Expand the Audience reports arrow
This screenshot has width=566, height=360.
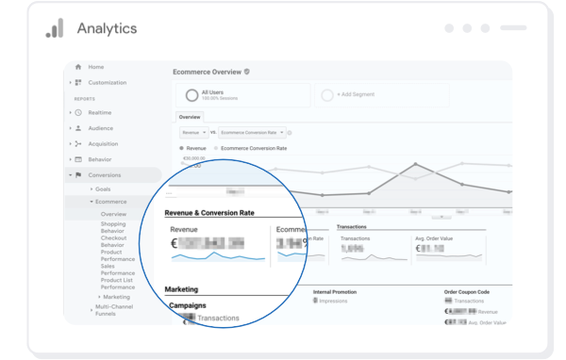tap(70, 128)
